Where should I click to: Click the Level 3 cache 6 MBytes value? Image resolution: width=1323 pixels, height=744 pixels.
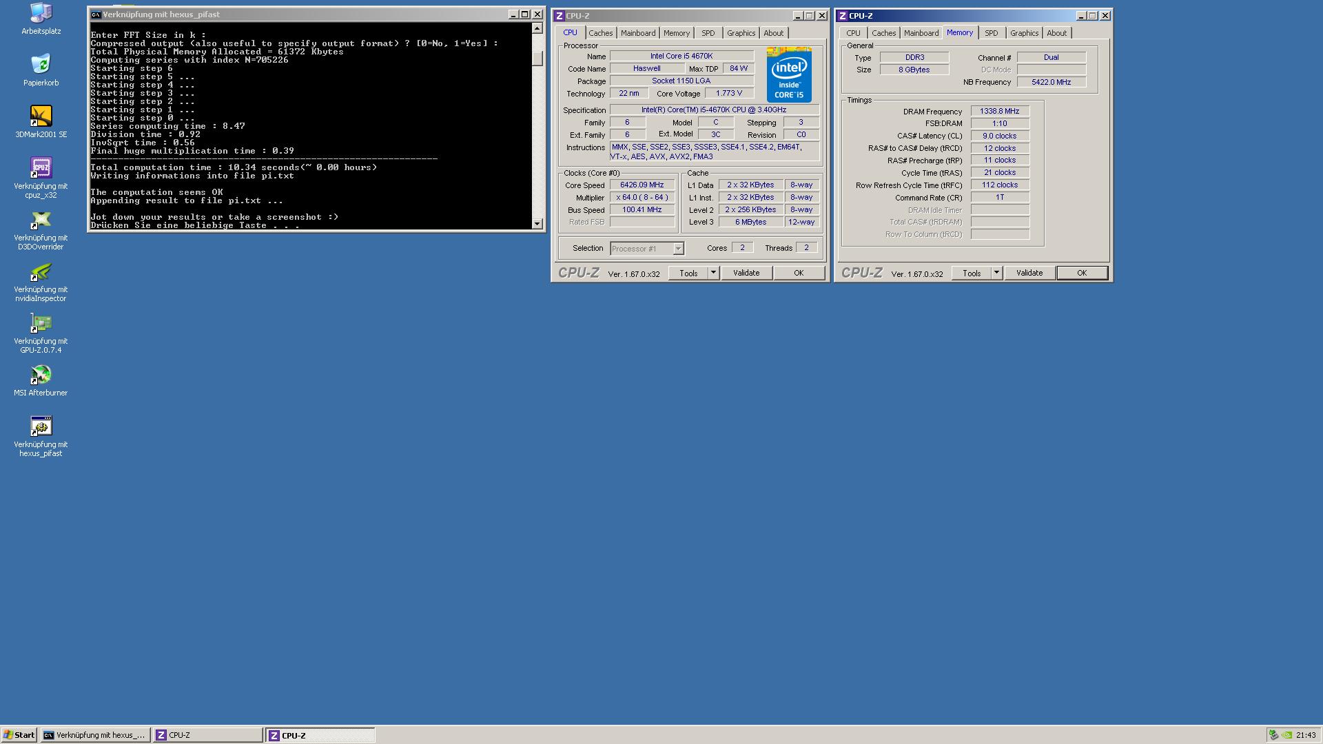(x=751, y=223)
